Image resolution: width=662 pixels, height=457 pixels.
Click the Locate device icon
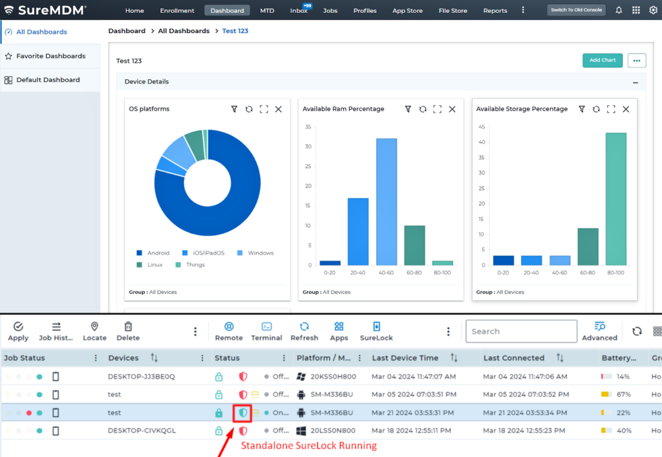tap(94, 327)
